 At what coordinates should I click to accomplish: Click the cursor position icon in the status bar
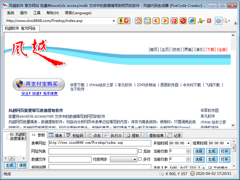pos(162,174)
